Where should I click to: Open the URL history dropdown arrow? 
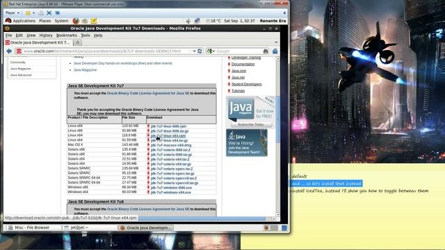tap(194, 51)
